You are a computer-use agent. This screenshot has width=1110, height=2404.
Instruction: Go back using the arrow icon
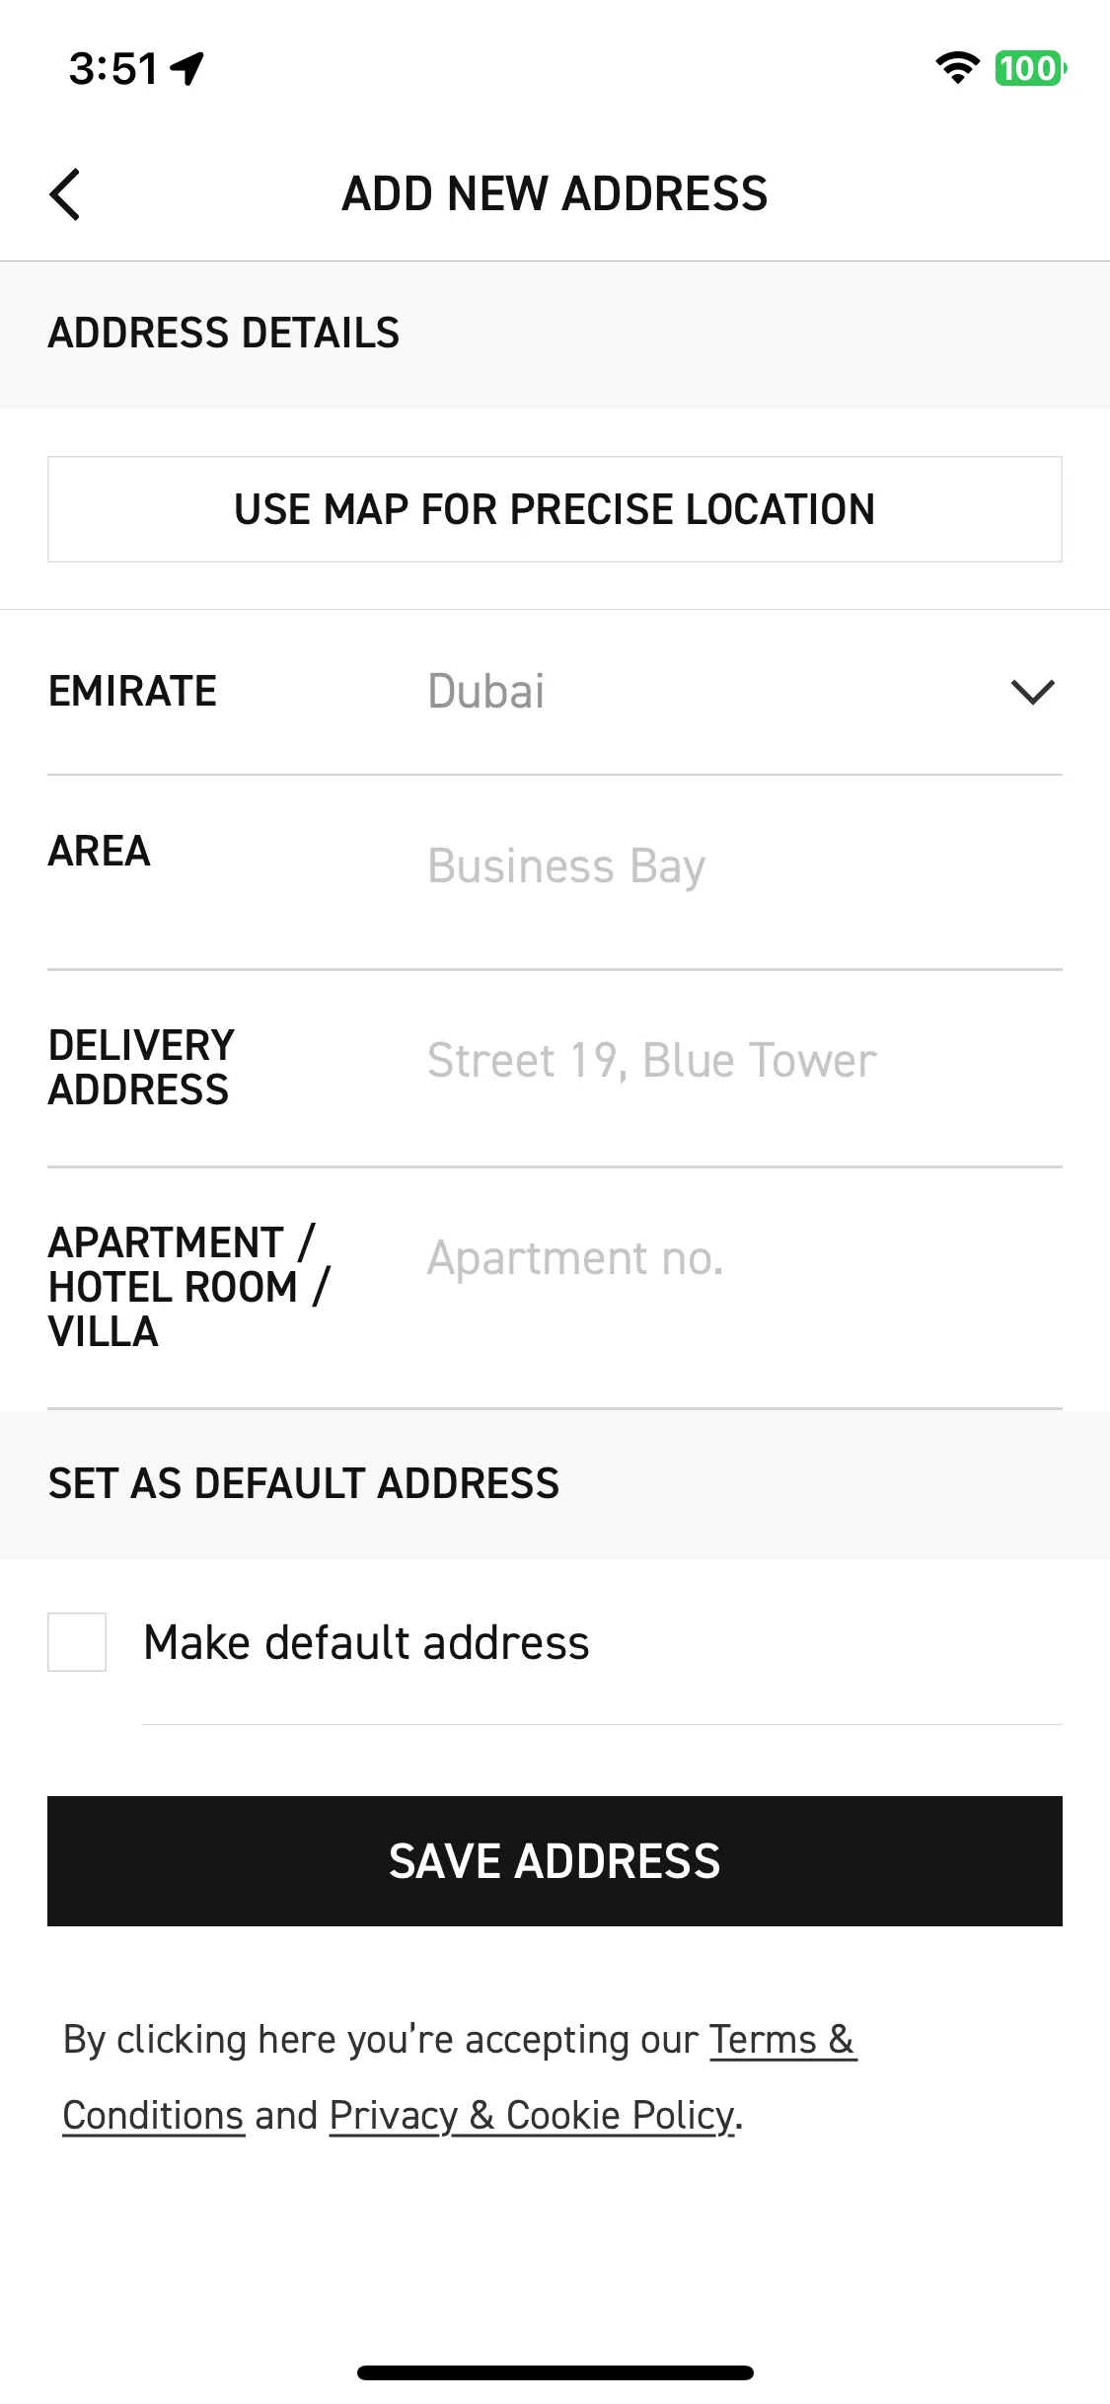[x=65, y=194]
